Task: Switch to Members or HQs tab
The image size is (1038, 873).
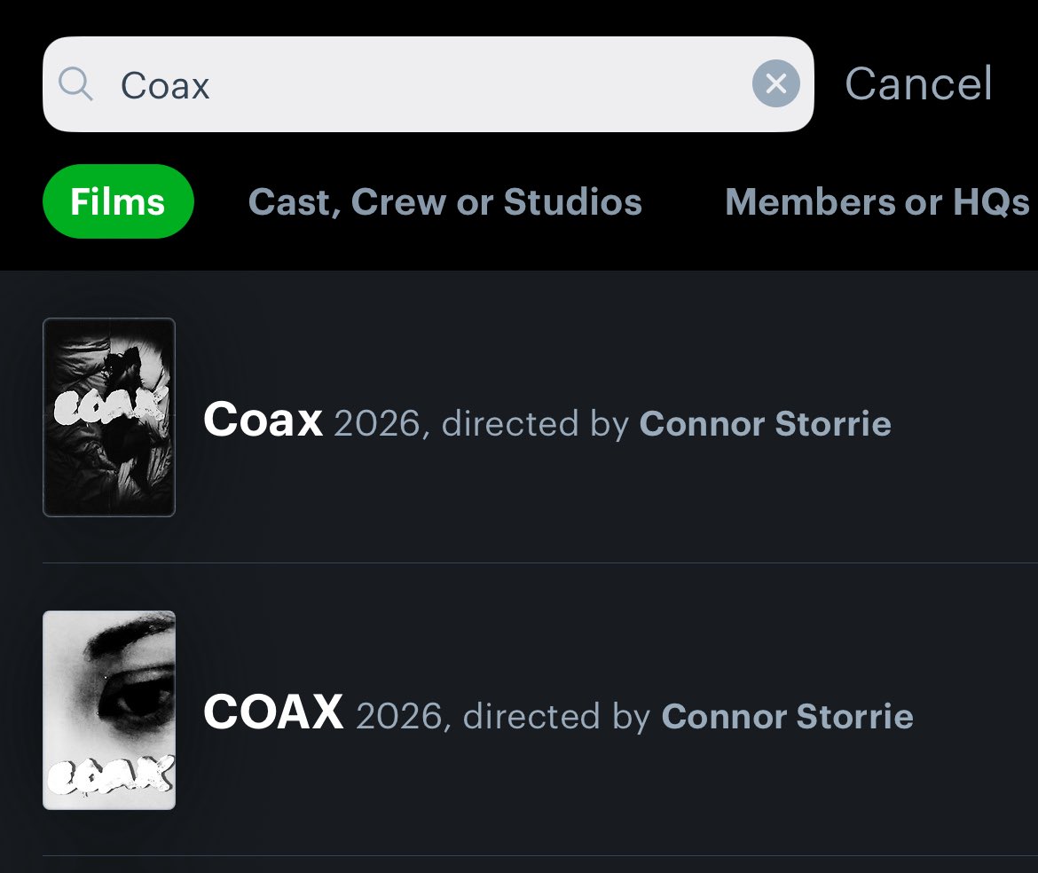Action: click(x=877, y=202)
